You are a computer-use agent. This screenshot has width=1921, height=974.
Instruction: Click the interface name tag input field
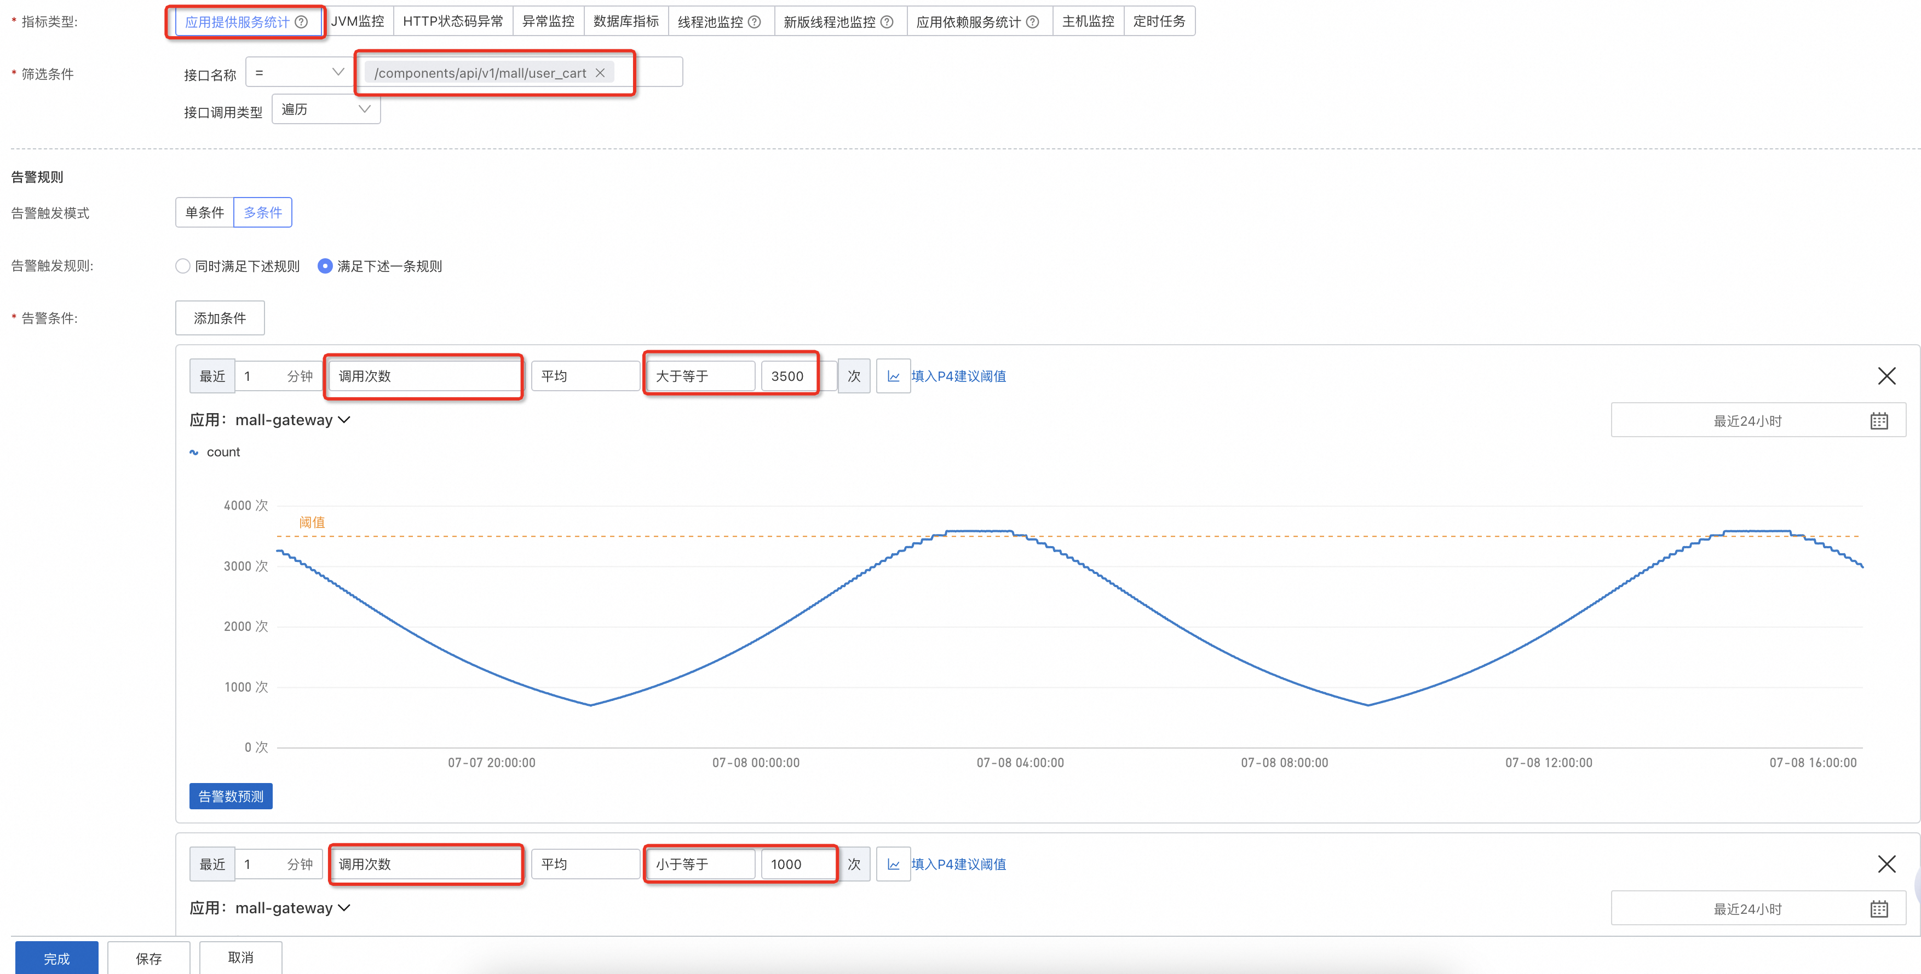[x=520, y=72]
